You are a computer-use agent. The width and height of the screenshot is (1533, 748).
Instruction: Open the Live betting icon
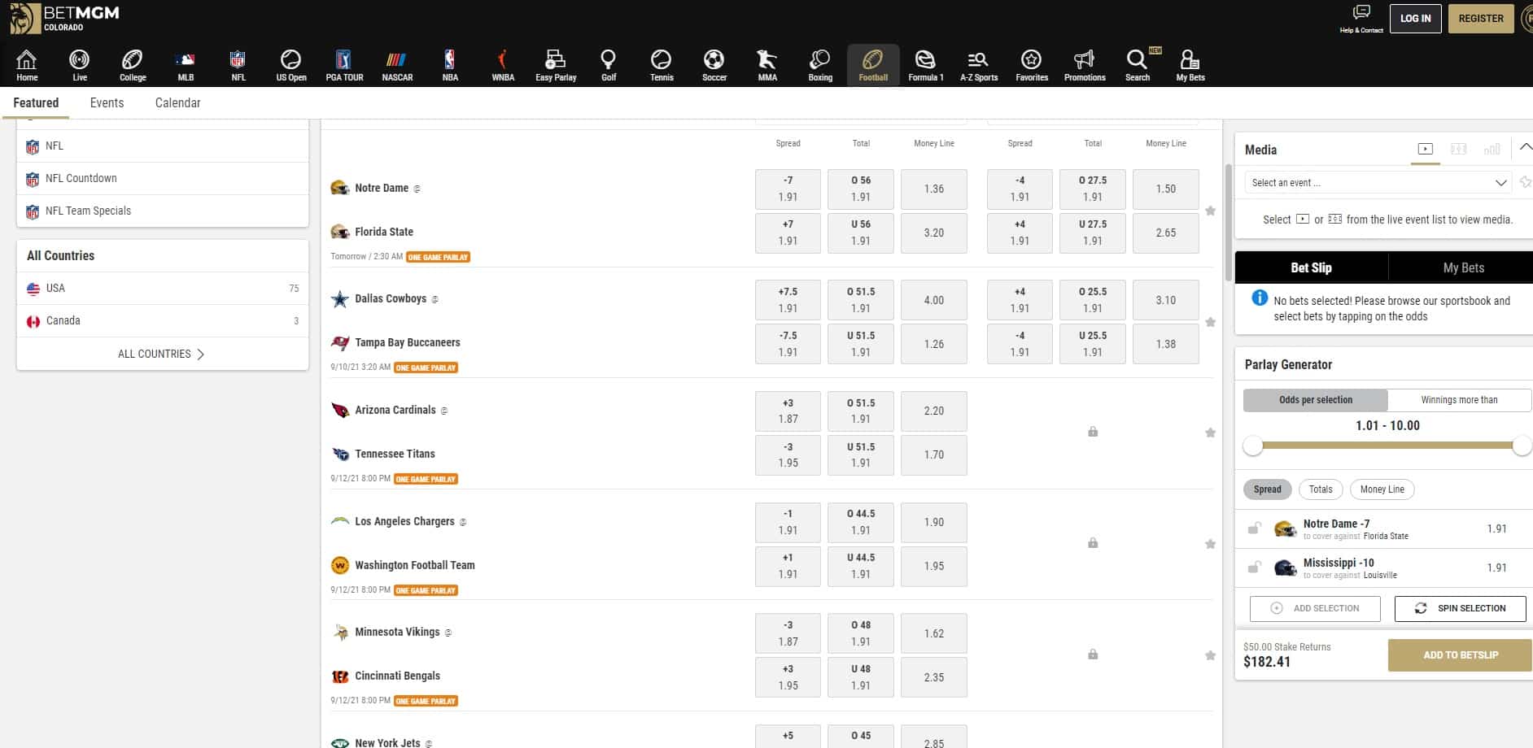point(80,65)
